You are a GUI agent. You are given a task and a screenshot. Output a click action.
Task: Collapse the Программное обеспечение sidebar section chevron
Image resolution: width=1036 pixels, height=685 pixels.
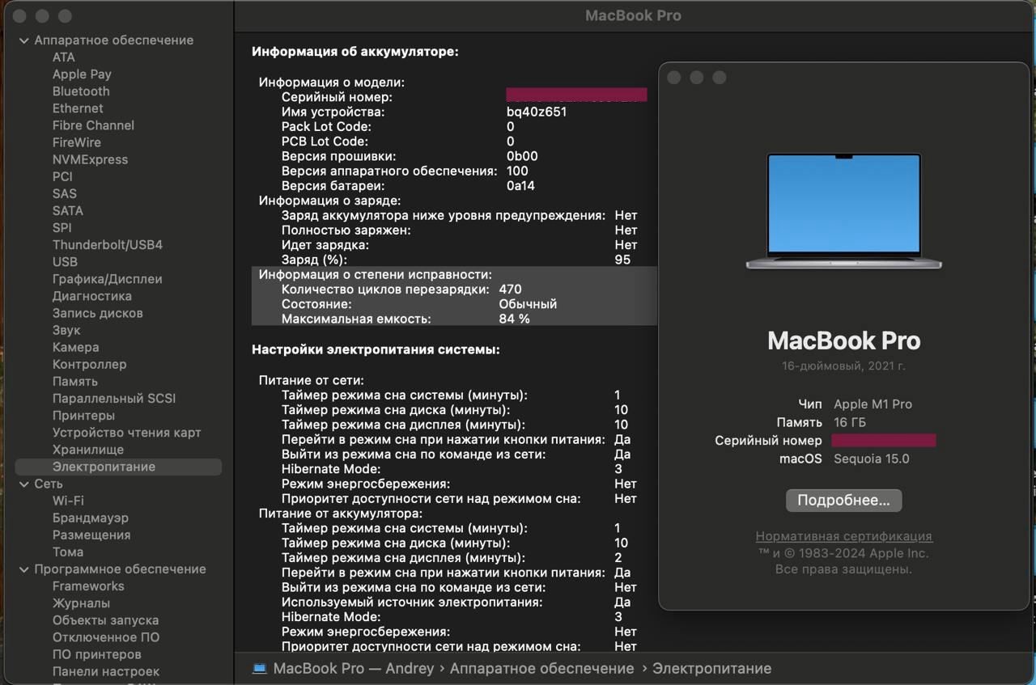tap(23, 569)
